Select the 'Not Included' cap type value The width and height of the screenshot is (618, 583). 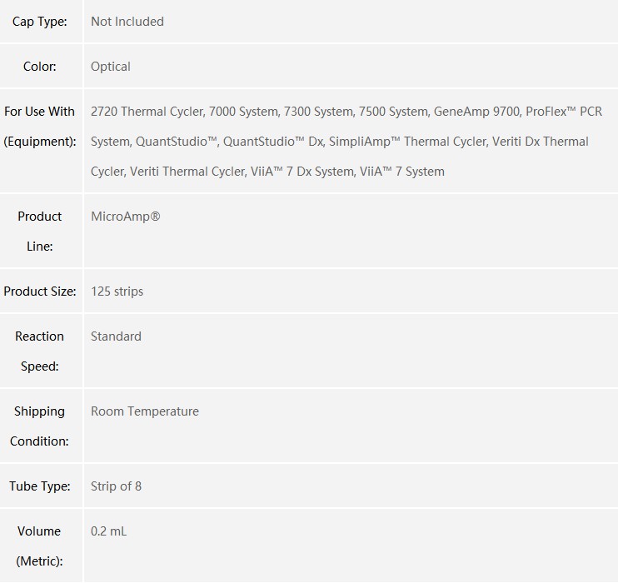tap(127, 22)
